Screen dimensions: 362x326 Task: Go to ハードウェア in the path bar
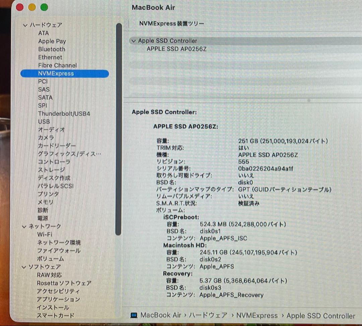208,315
